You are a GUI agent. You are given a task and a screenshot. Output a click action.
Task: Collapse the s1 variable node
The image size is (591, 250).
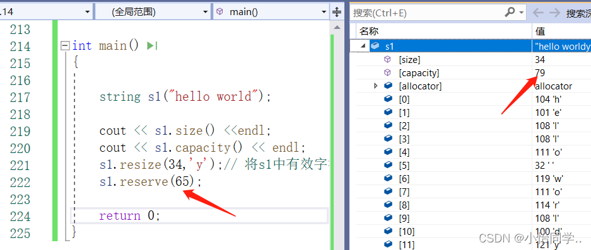pos(363,46)
